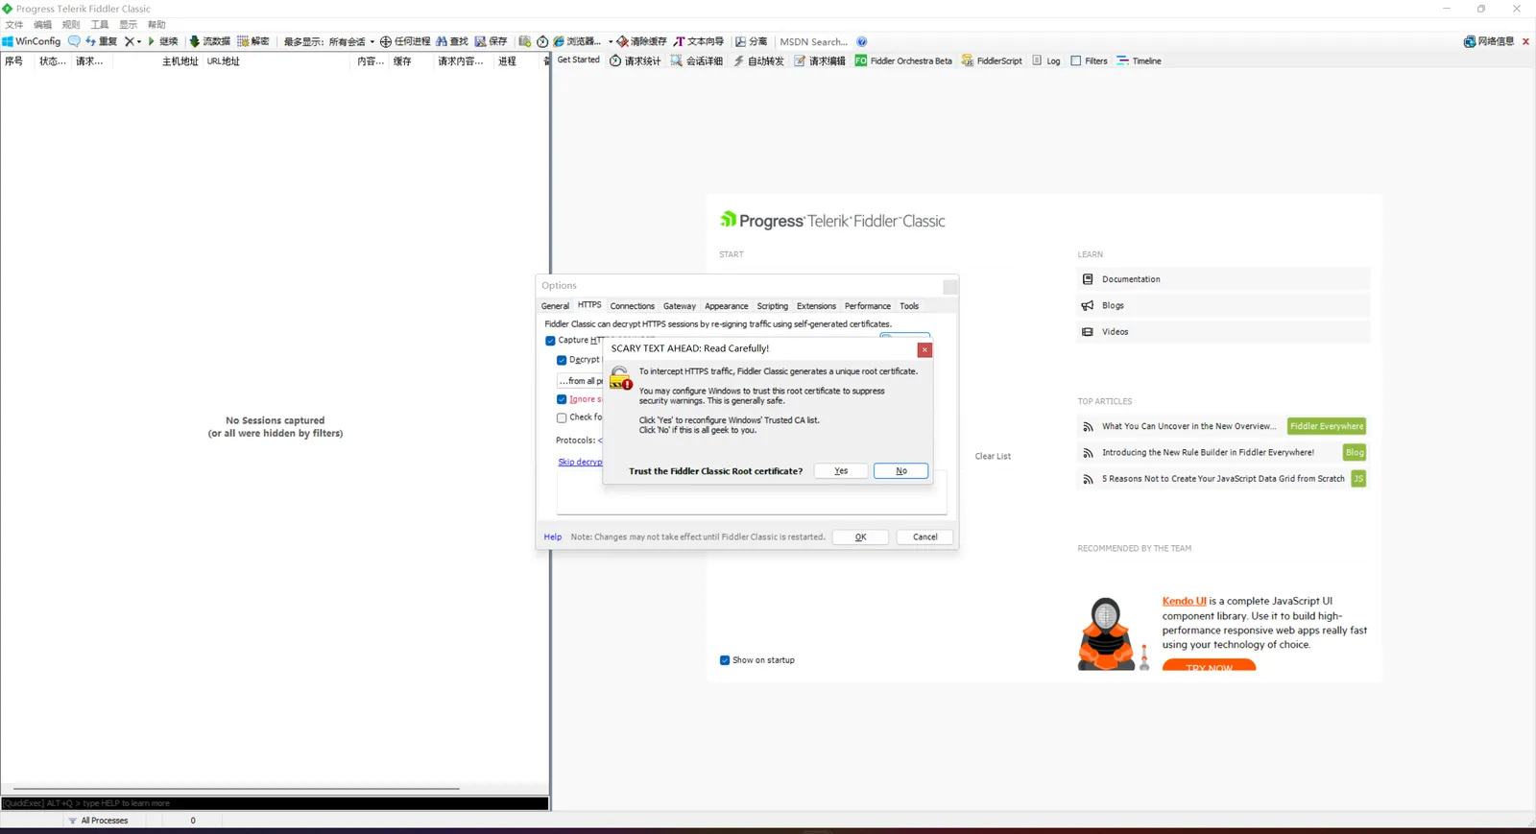Screen dimensions: 1536x834
Task: Open the Kendo UI link
Action: click(1185, 602)
